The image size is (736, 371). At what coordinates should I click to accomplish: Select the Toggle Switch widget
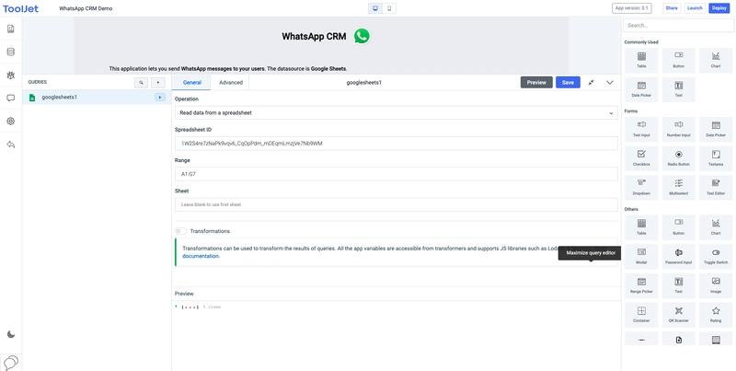point(716,256)
